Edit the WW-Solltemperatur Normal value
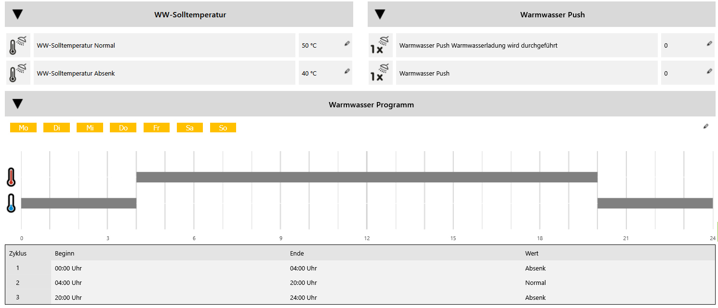 click(347, 44)
